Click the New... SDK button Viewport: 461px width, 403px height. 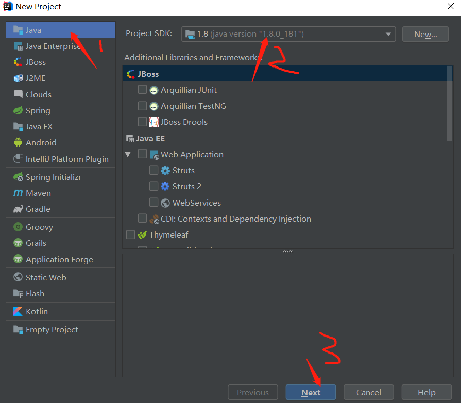pyautogui.click(x=425, y=34)
